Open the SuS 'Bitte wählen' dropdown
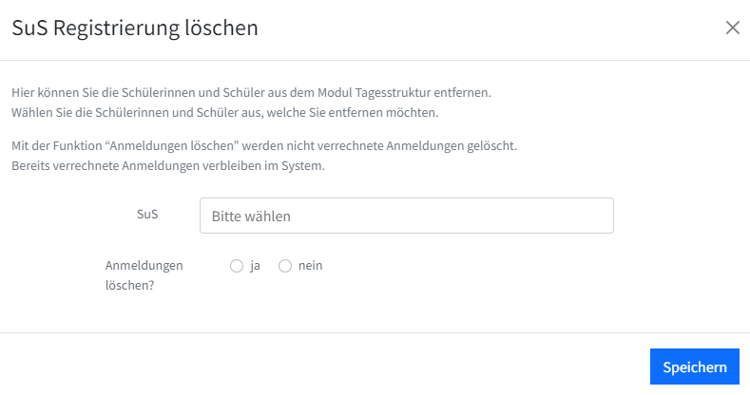 (407, 216)
